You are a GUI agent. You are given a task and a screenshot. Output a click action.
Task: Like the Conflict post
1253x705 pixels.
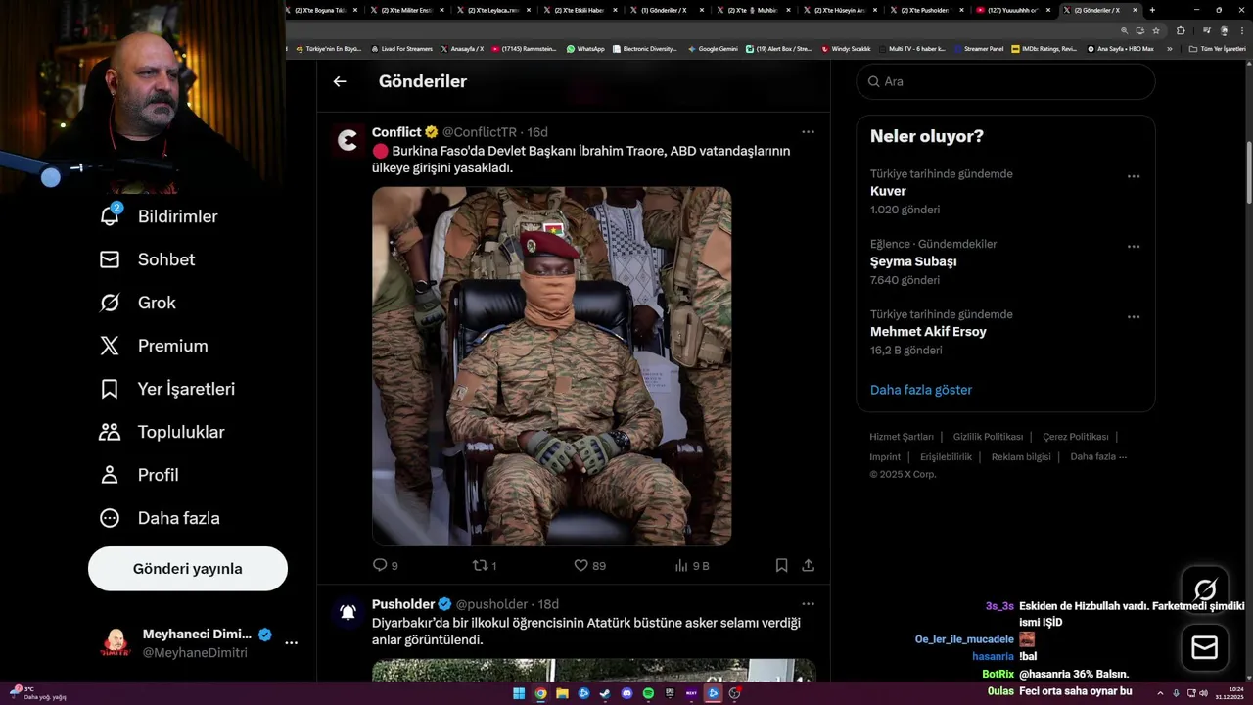tap(589, 565)
